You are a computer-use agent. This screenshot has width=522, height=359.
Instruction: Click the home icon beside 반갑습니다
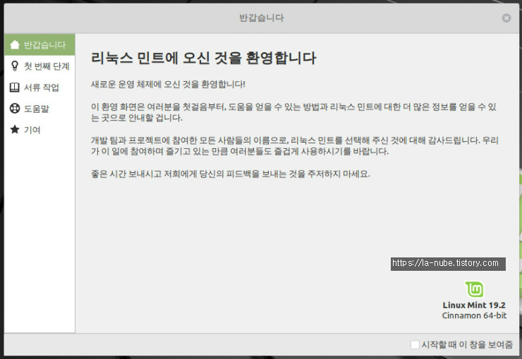(x=15, y=44)
